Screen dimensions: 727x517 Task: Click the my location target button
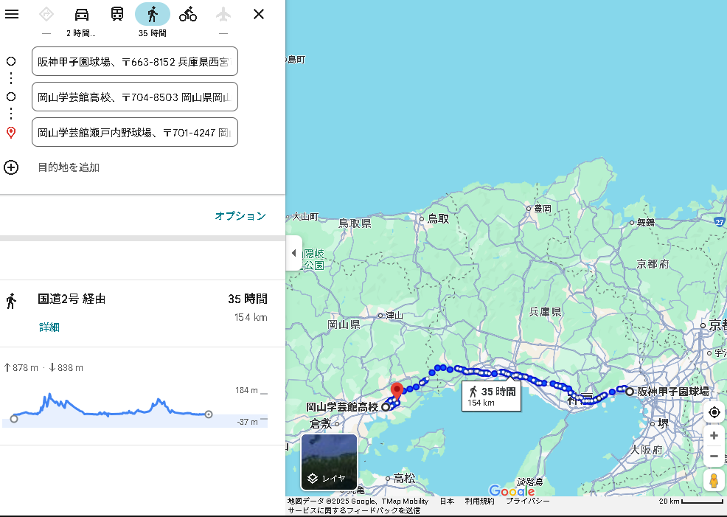point(714,412)
